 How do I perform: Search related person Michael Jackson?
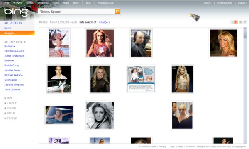click(x=14, y=75)
